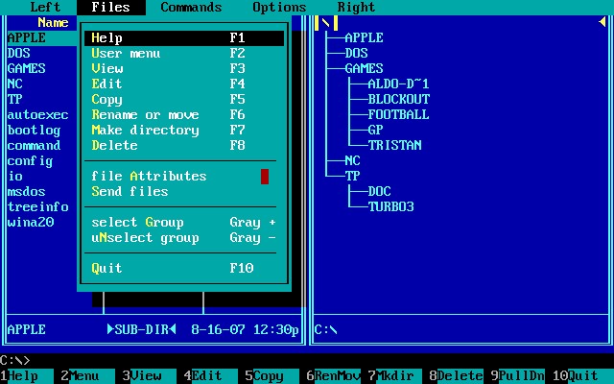Screen dimensions: 614x384
Task: Click the C:\> command line prompt
Action: tap(15, 360)
